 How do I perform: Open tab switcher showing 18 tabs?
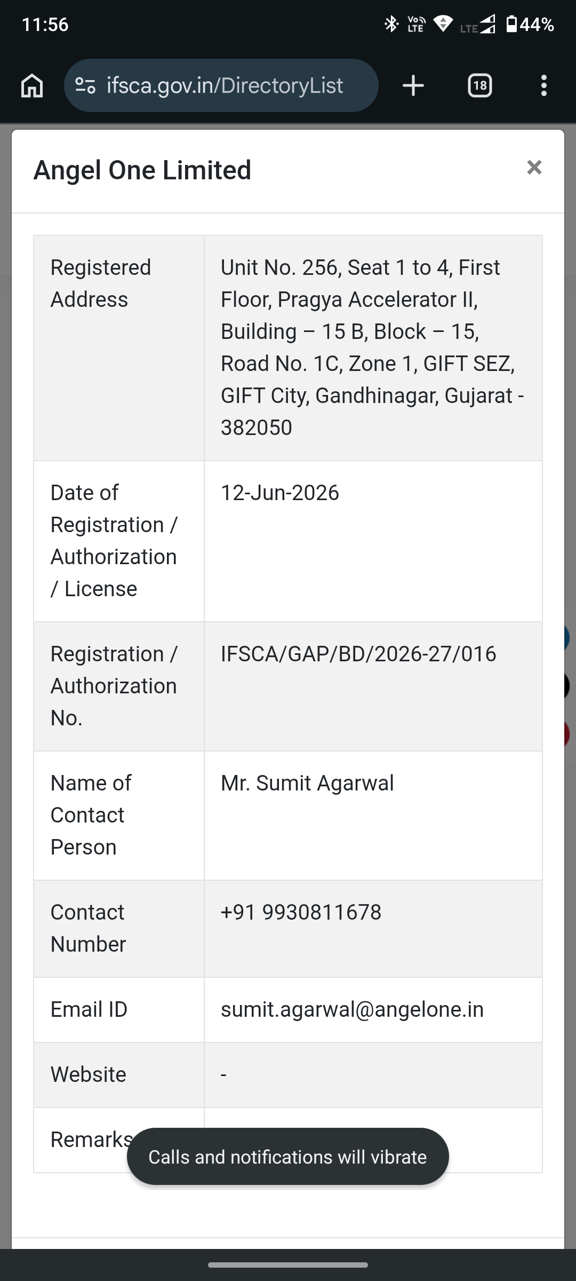[x=479, y=85]
